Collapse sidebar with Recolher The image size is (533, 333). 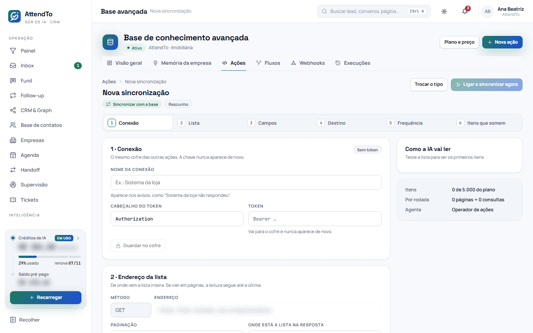click(25, 320)
